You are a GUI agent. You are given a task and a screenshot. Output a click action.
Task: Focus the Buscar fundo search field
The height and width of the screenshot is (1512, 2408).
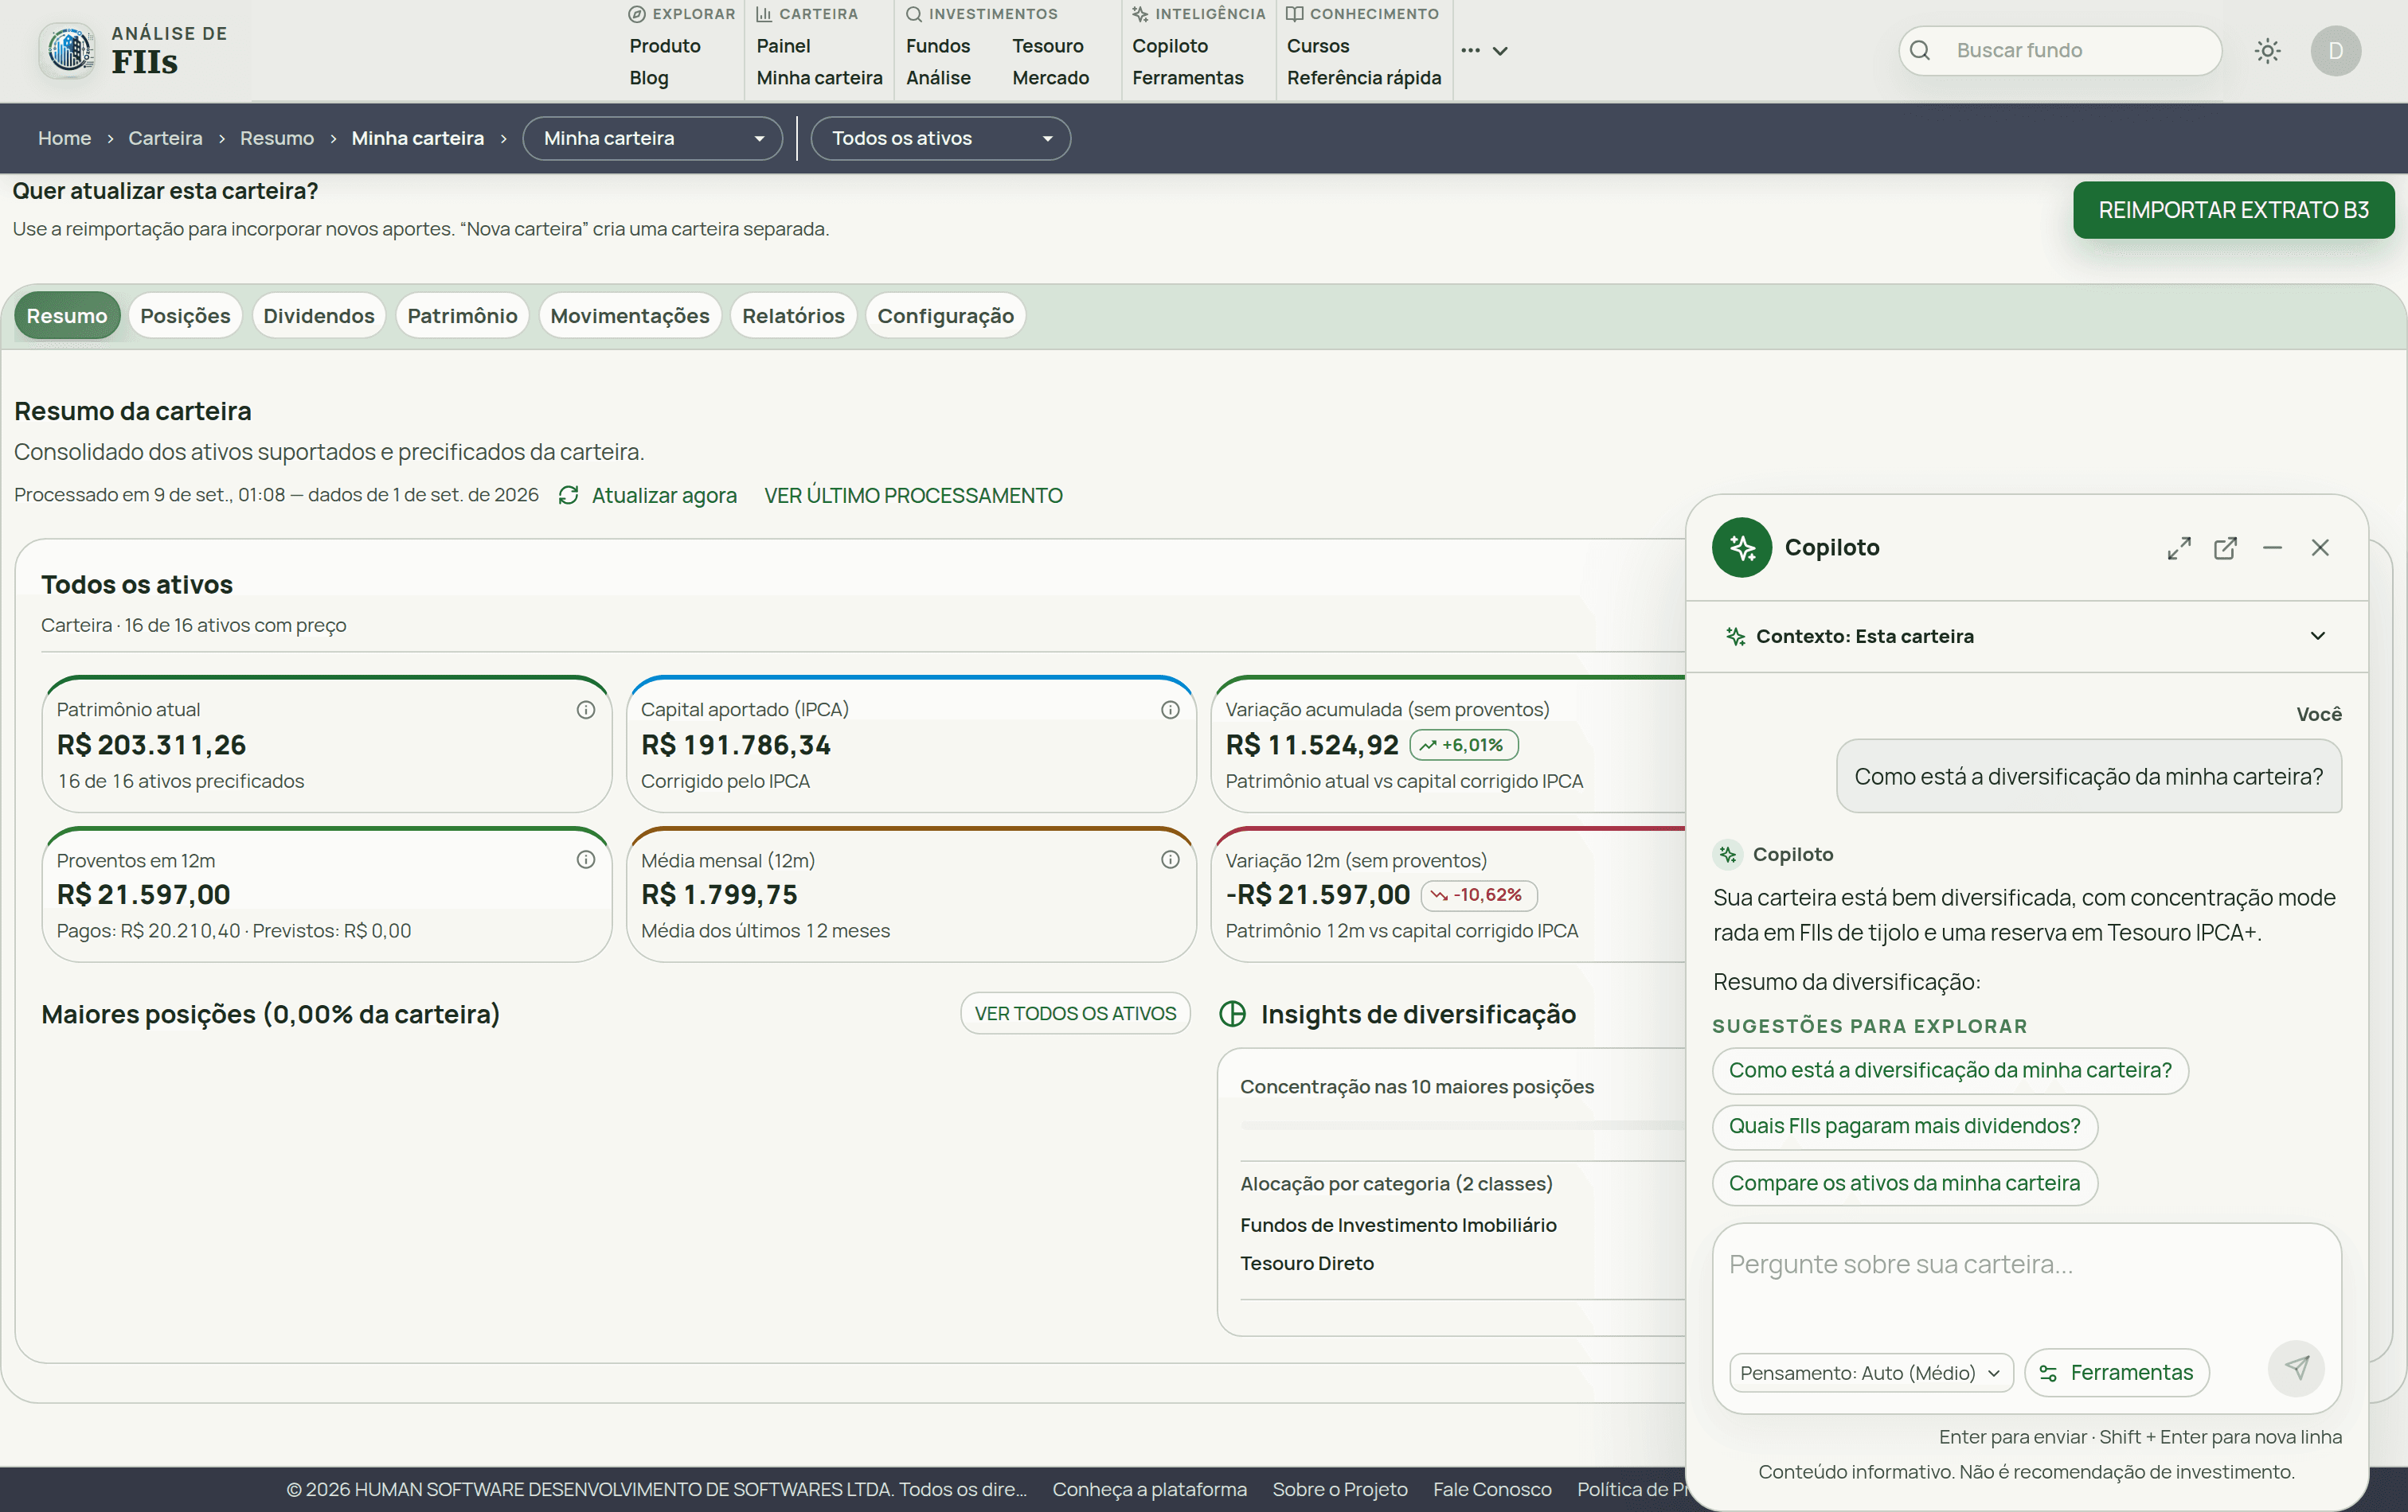(2060, 51)
